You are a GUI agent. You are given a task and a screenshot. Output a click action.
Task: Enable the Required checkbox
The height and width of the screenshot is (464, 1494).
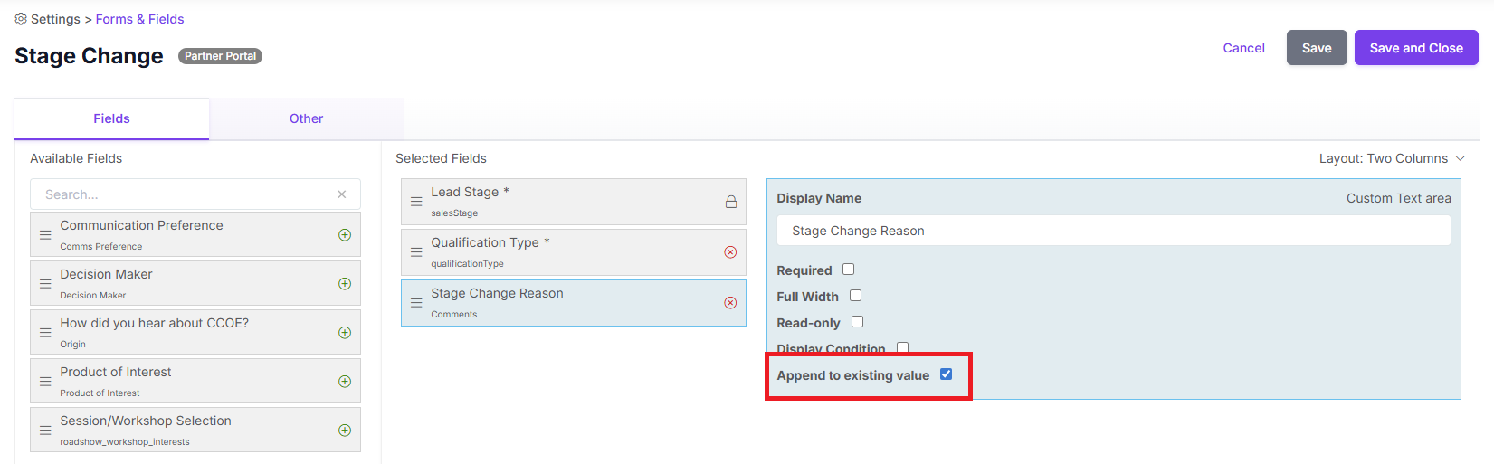(849, 270)
